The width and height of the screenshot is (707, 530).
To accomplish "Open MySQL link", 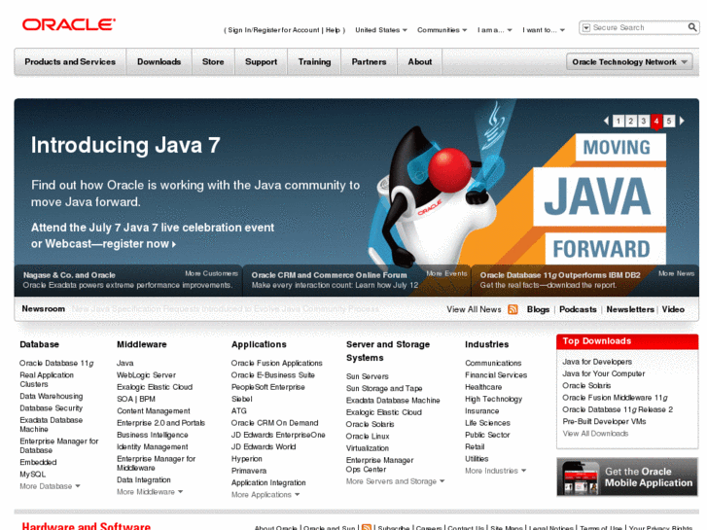I will (32, 475).
